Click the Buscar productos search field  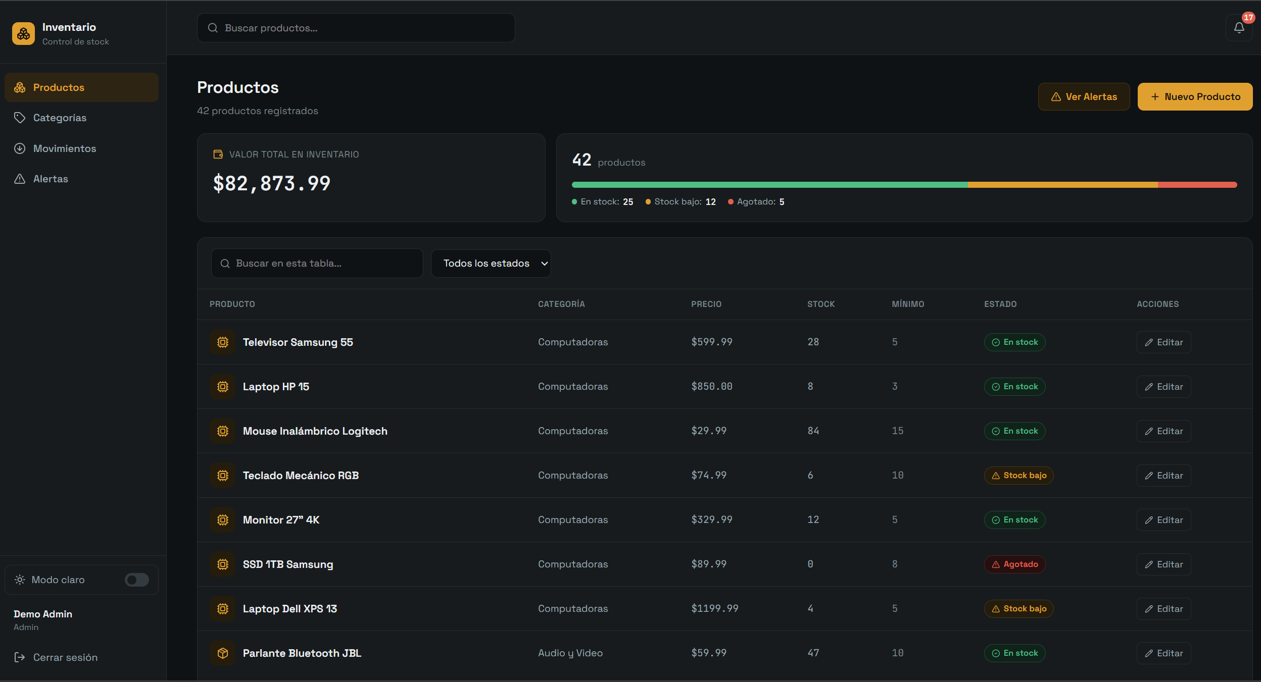tap(356, 28)
